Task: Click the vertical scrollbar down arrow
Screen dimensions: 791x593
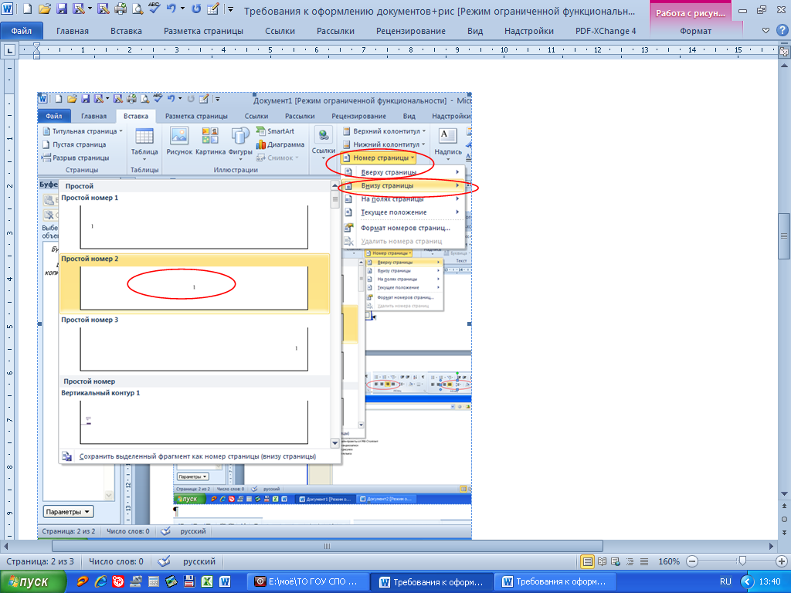Action: coord(784,493)
